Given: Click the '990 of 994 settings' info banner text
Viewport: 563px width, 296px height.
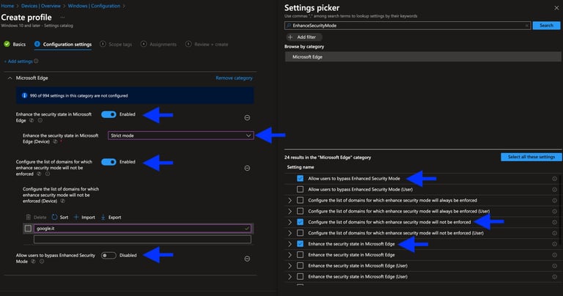Looking at the screenshot, I should tap(78, 96).
